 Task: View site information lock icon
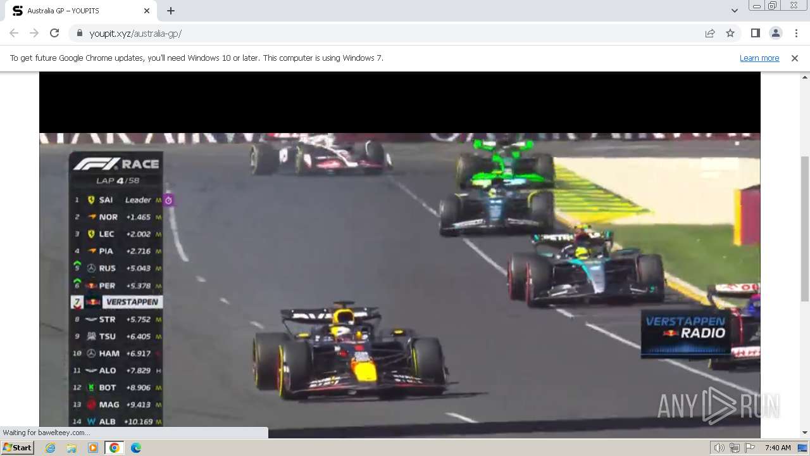point(80,33)
